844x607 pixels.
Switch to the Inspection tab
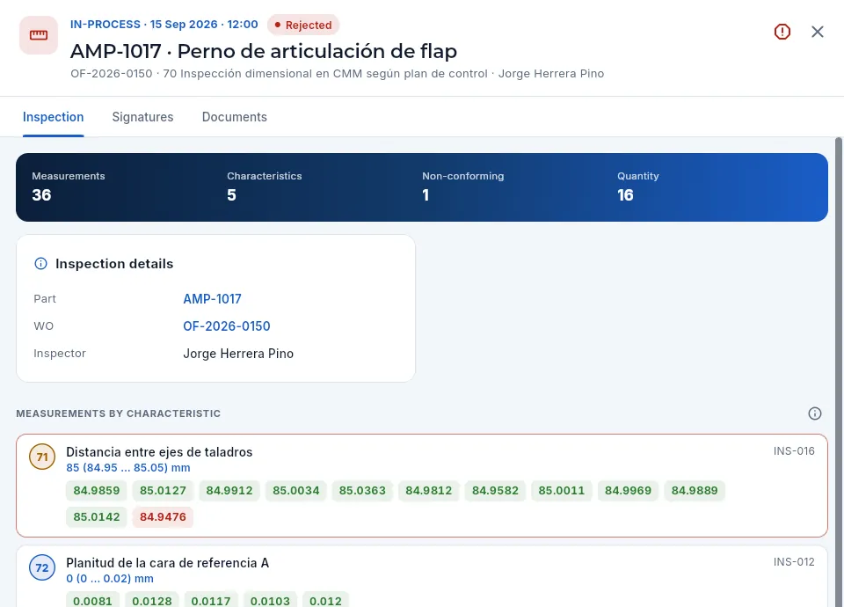tap(54, 117)
